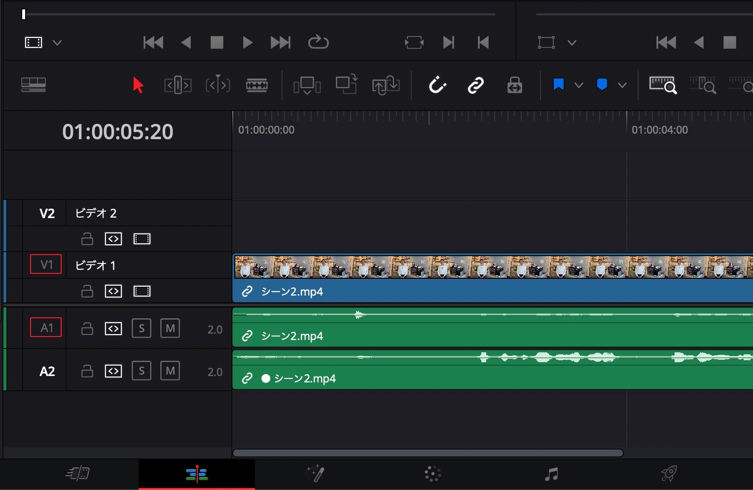The height and width of the screenshot is (490, 753).
Task: Open the flag color dropdown
Action: (x=579, y=85)
